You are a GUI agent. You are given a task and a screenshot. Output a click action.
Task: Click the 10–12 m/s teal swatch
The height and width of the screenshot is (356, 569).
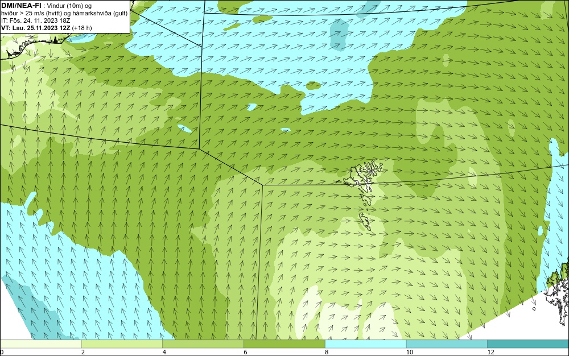click(x=447, y=344)
